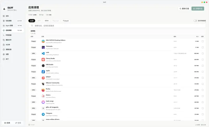Focus the package search input field
209x127 pixels.
117,26
